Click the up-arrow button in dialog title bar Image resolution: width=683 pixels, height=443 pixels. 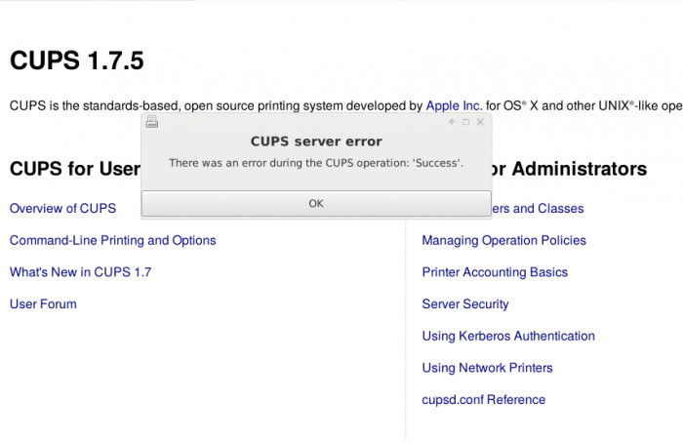click(452, 122)
